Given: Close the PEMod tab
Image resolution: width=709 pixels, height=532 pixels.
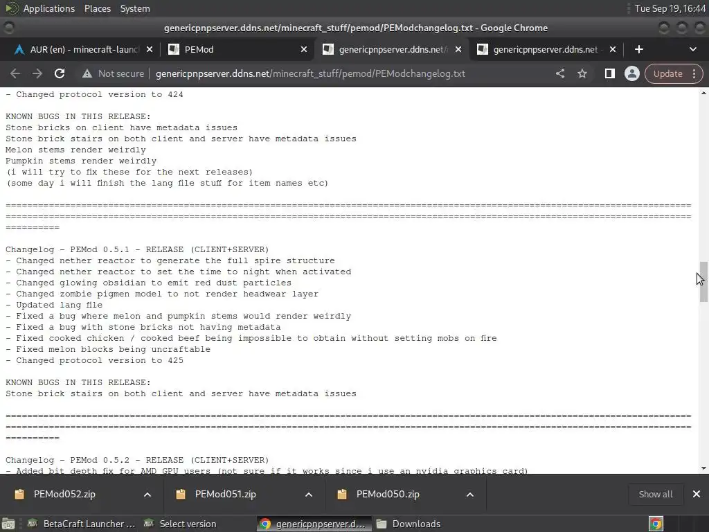Looking at the screenshot, I should (304, 49).
